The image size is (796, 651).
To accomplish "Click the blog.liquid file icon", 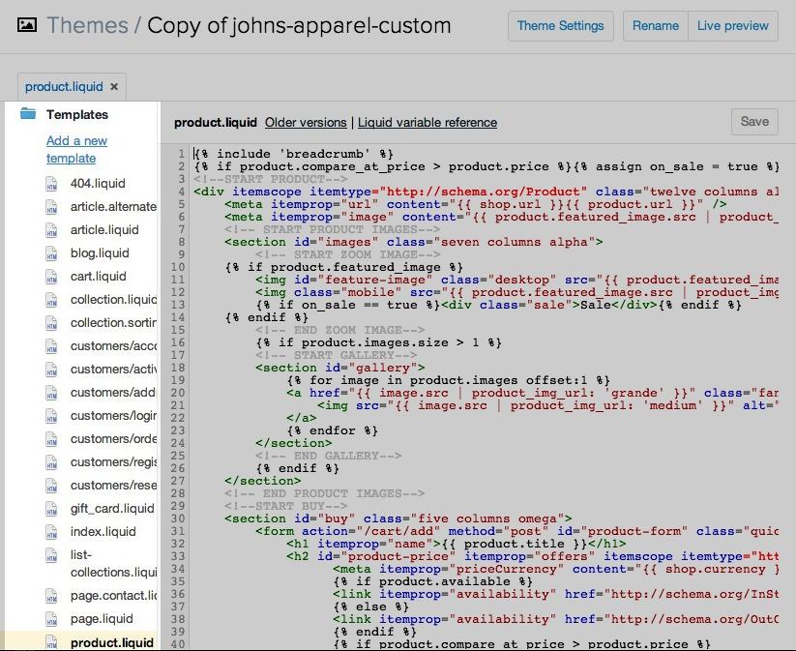I will tap(52, 253).
